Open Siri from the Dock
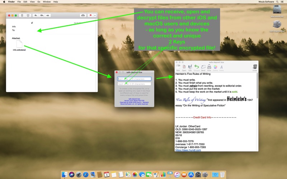The height and width of the screenshot is (179, 287). (71, 175)
